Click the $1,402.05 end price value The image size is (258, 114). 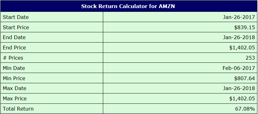[x=242, y=48]
